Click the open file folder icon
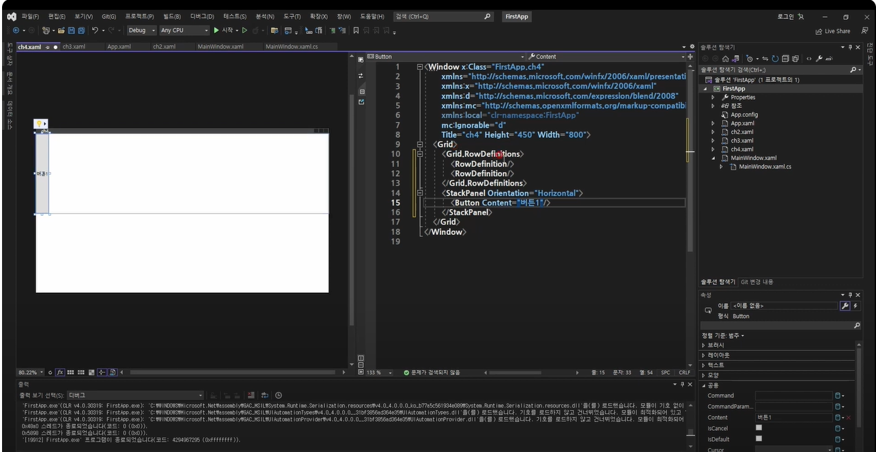876x452 pixels. point(61,30)
